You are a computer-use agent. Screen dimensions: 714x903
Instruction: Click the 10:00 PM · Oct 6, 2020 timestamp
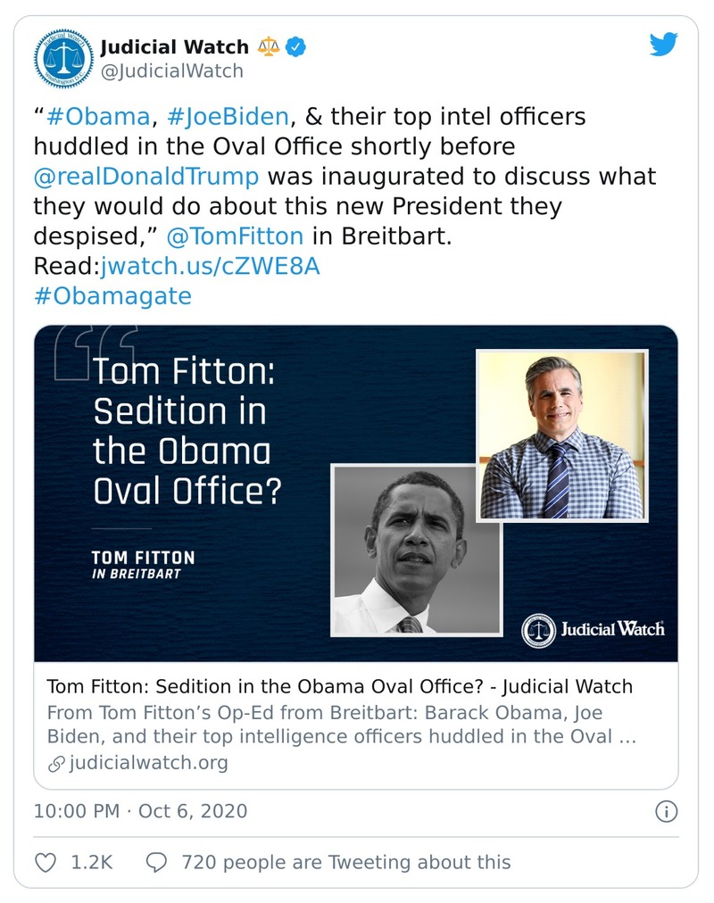tap(140, 811)
